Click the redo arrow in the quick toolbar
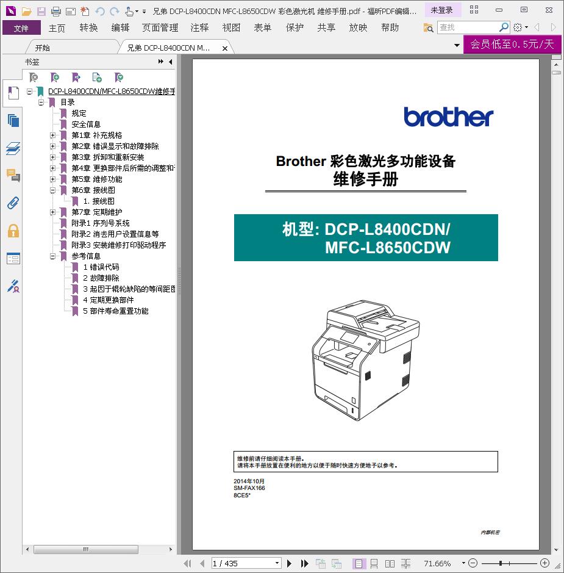Viewport: 564px width, 573px height. coord(114,12)
